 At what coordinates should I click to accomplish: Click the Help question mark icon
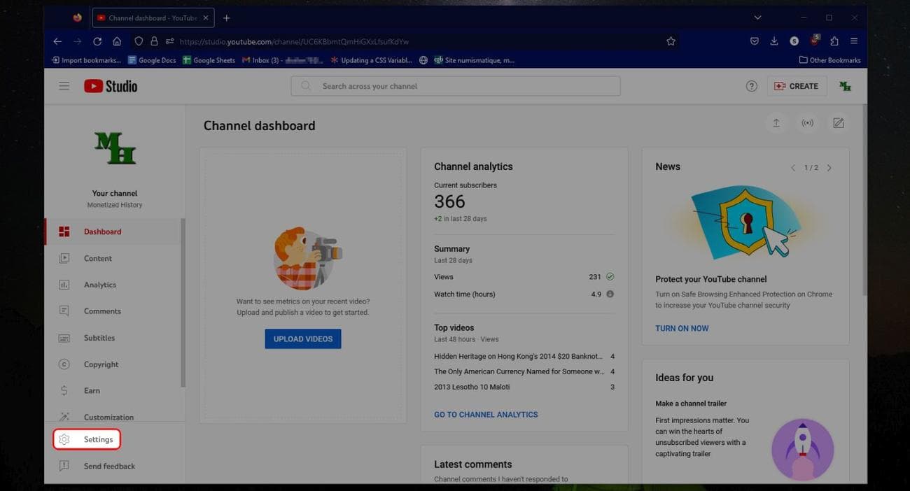[751, 86]
